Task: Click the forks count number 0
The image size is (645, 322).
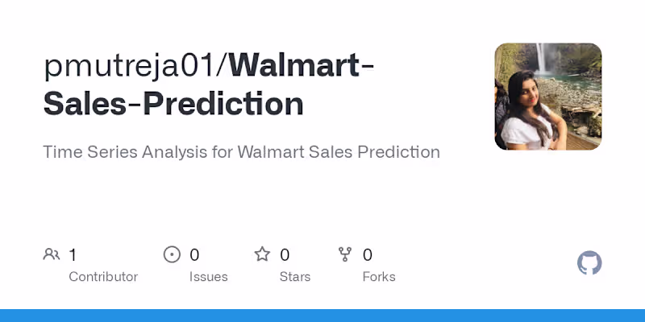Action: [368, 255]
